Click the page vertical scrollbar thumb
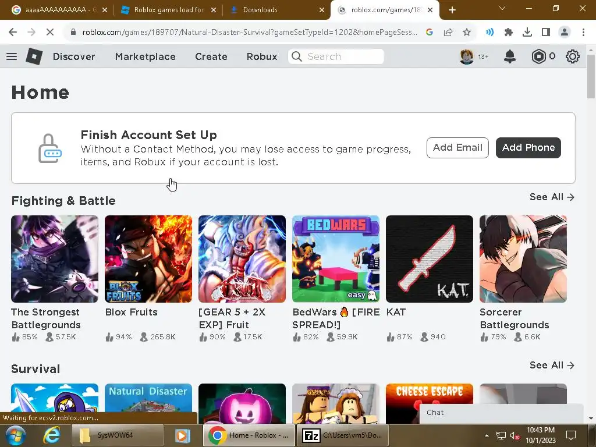The image size is (596, 447). [x=591, y=76]
